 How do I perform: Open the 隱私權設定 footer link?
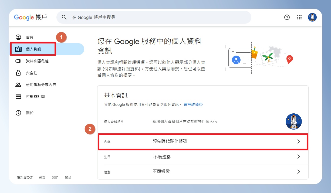25,178
